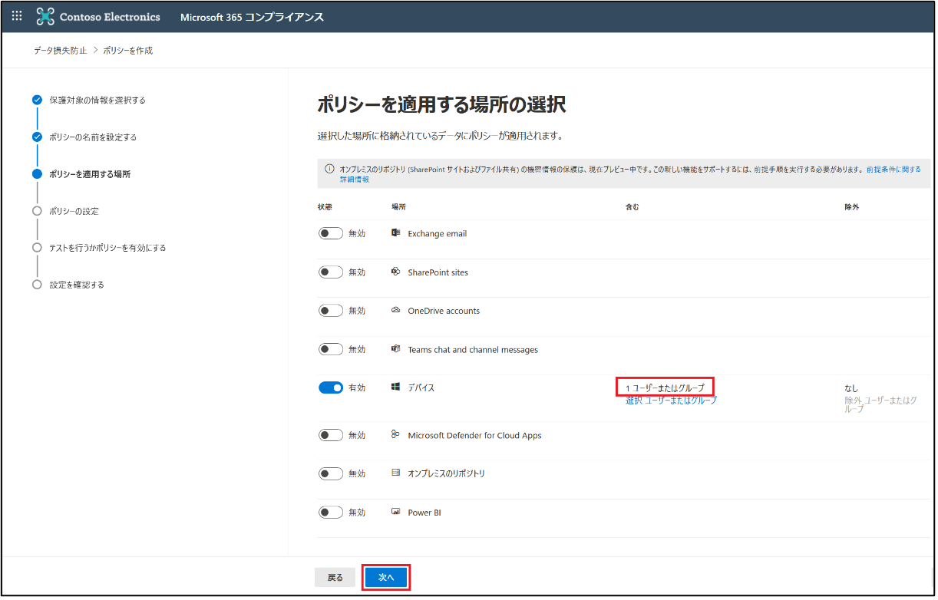Click the 有効 status label
This screenshot has width=938, height=600.
point(357,387)
